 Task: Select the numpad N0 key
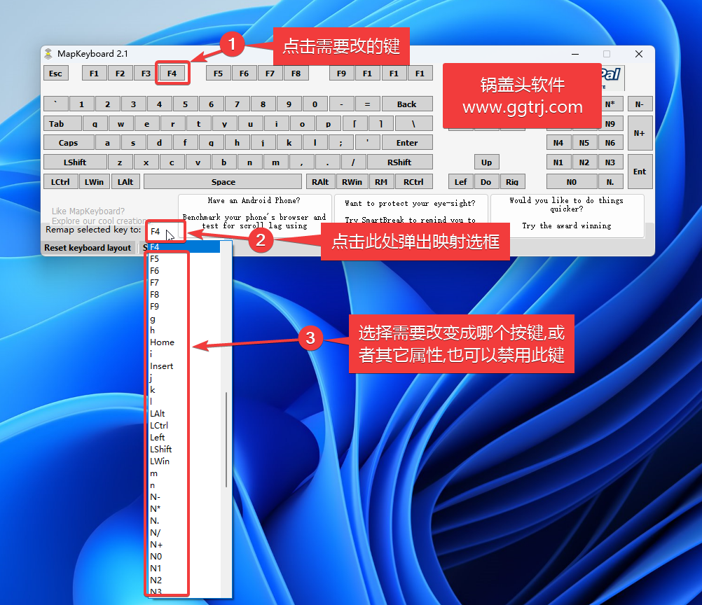tap(572, 182)
